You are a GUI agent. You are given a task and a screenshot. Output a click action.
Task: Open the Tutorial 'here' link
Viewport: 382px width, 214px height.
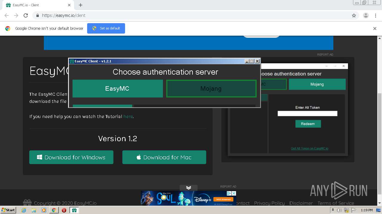(x=128, y=117)
